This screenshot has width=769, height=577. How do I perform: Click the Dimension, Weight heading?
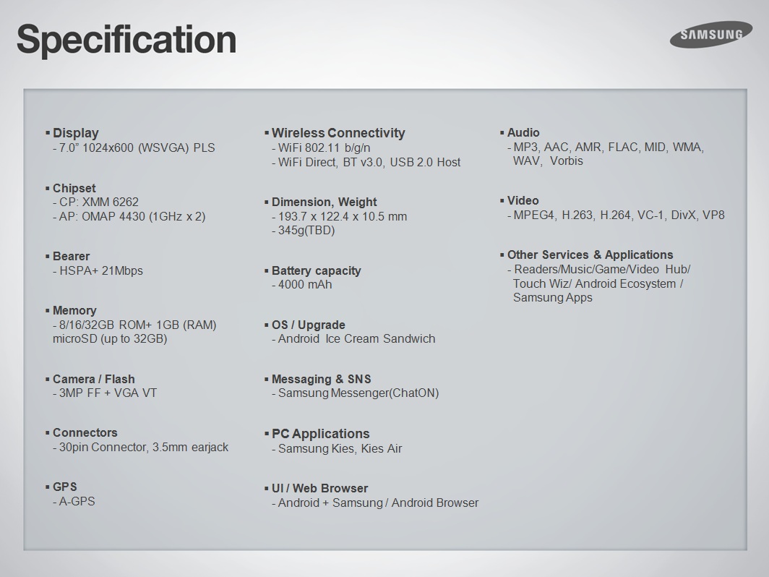325,202
